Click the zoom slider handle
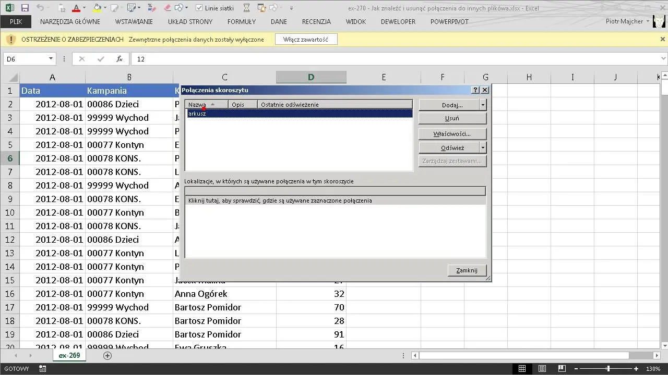 coord(608,369)
